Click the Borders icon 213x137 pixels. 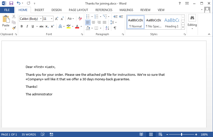(96, 28)
